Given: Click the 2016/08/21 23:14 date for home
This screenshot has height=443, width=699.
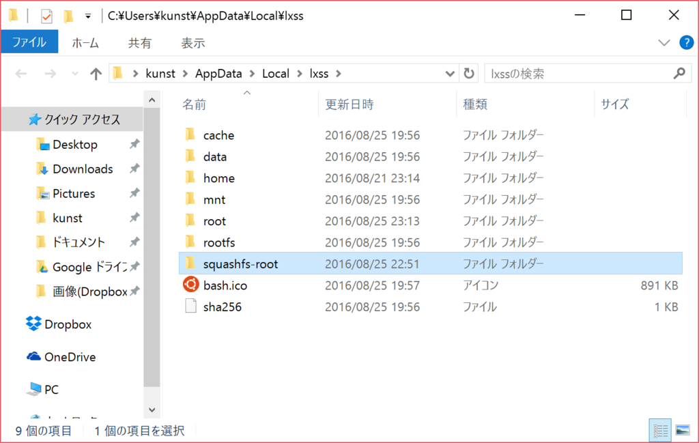Looking at the screenshot, I should tap(372, 178).
